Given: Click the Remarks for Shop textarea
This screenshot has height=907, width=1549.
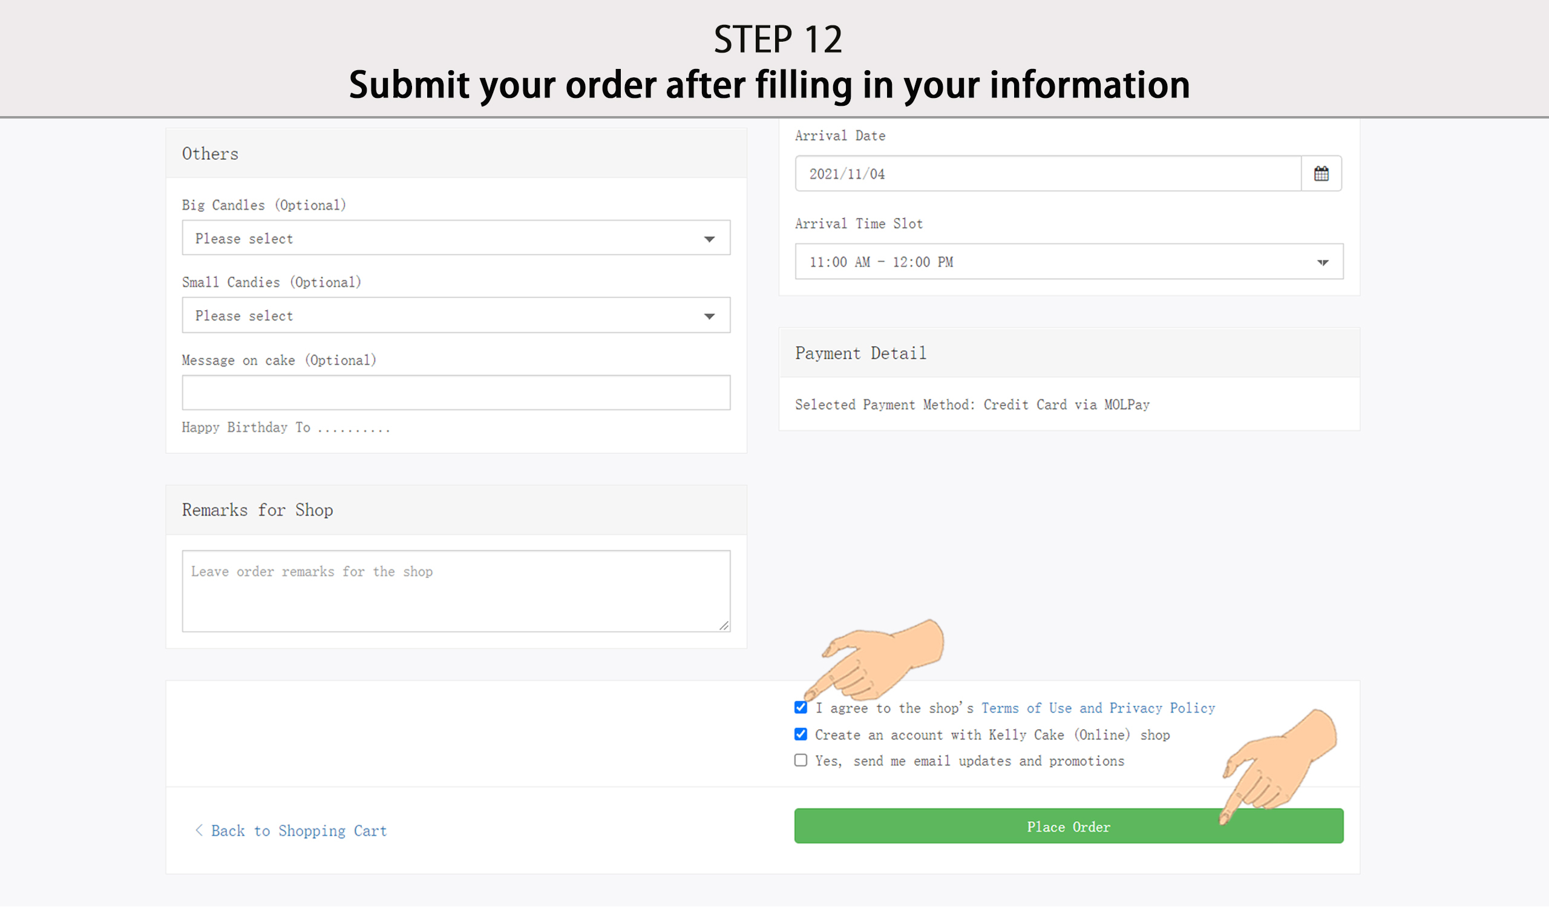Looking at the screenshot, I should [x=456, y=591].
